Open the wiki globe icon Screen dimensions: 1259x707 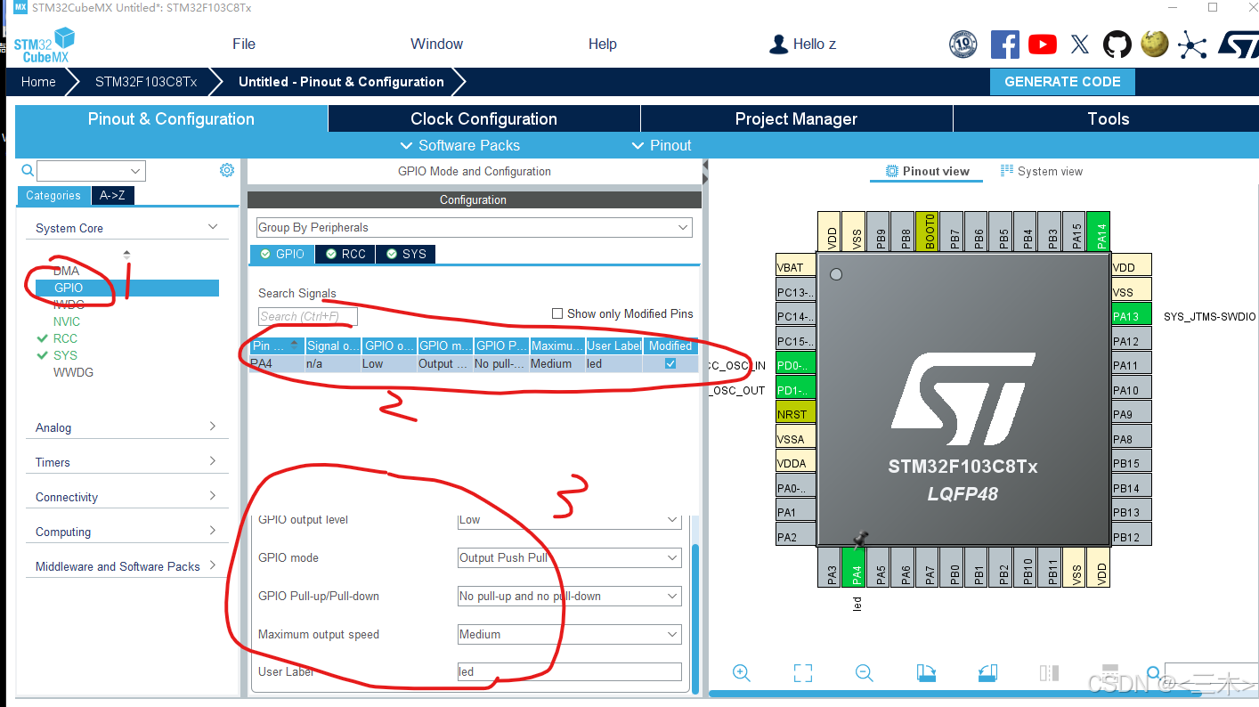click(x=1154, y=44)
